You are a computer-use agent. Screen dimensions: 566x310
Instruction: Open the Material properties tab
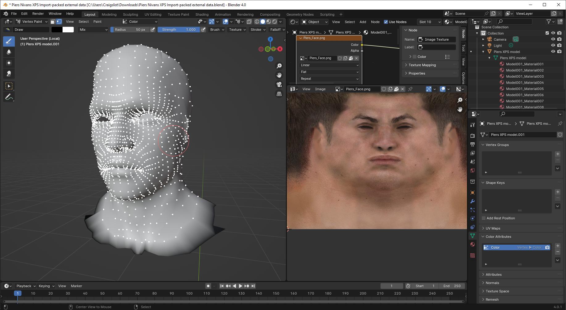click(x=472, y=244)
